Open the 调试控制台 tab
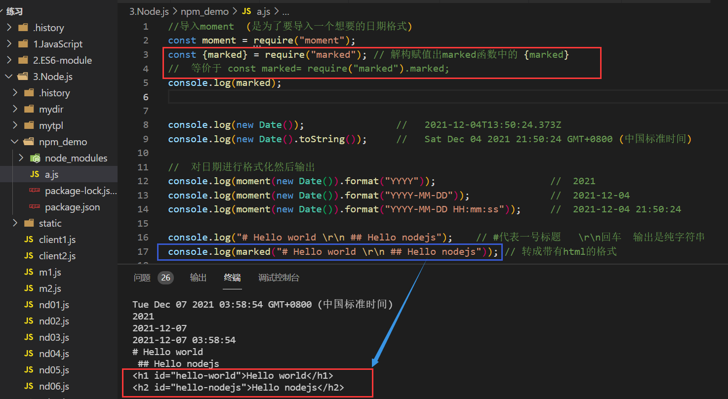 coord(279,278)
